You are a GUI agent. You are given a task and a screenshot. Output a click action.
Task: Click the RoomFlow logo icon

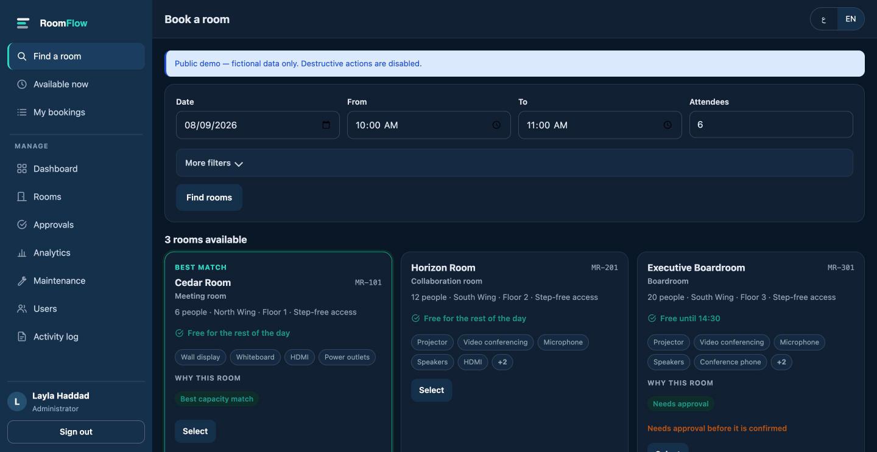click(x=23, y=23)
